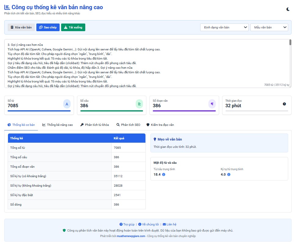
Task: Click info icon next to 4.0
Action: point(229,174)
